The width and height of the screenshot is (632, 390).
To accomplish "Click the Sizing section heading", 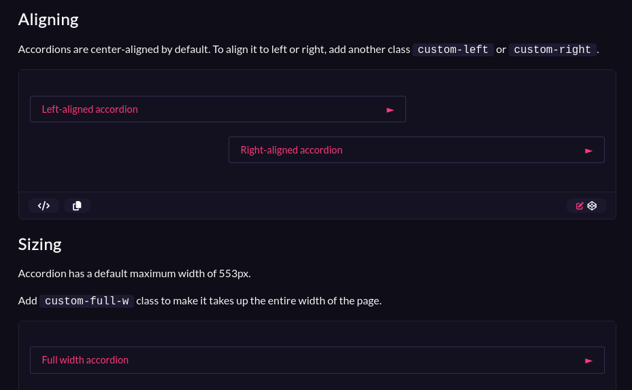I will point(40,245).
